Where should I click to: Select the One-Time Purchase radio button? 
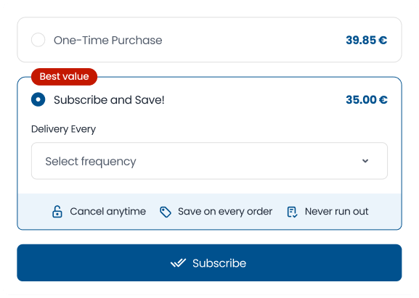point(38,40)
